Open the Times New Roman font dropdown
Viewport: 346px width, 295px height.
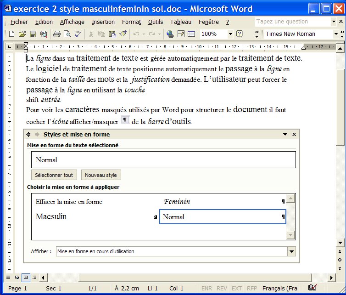[336, 34]
